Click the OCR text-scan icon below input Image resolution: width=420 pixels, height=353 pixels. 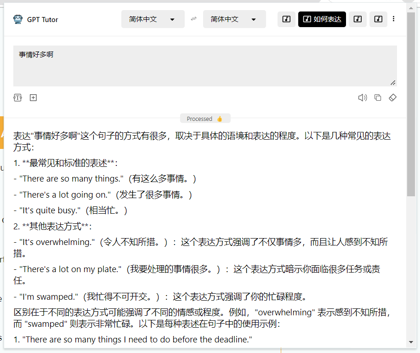[x=18, y=97]
